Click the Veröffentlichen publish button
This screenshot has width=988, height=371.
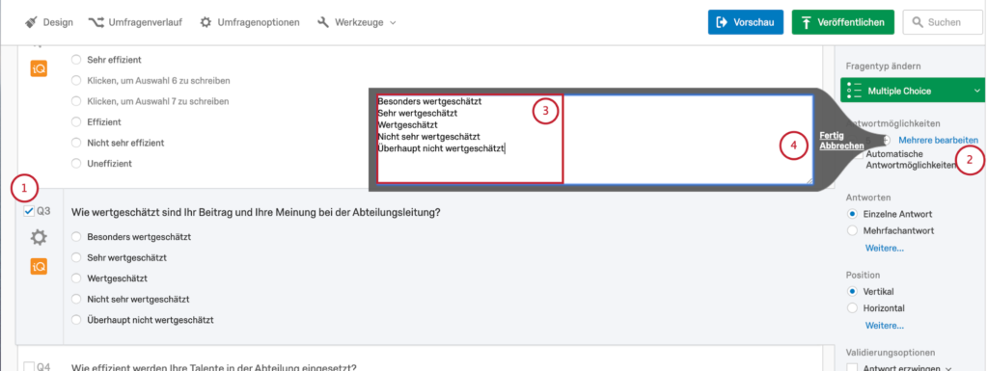tap(843, 22)
